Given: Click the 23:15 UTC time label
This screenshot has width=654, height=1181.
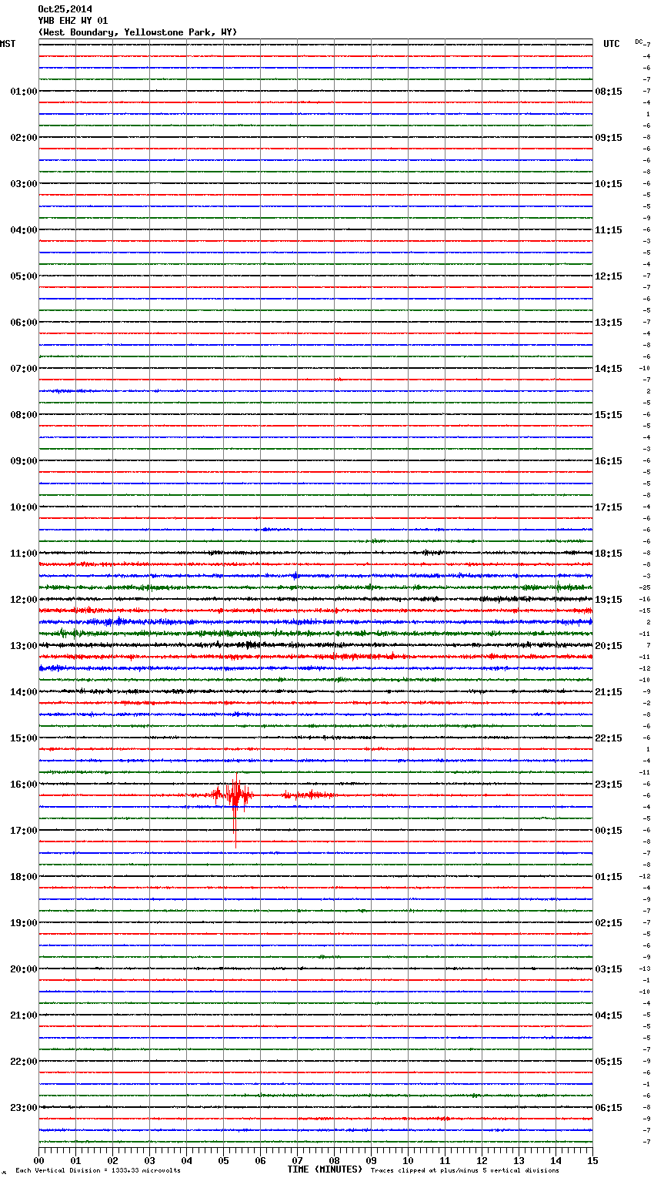Looking at the screenshot, I should (x=609, y=785).
